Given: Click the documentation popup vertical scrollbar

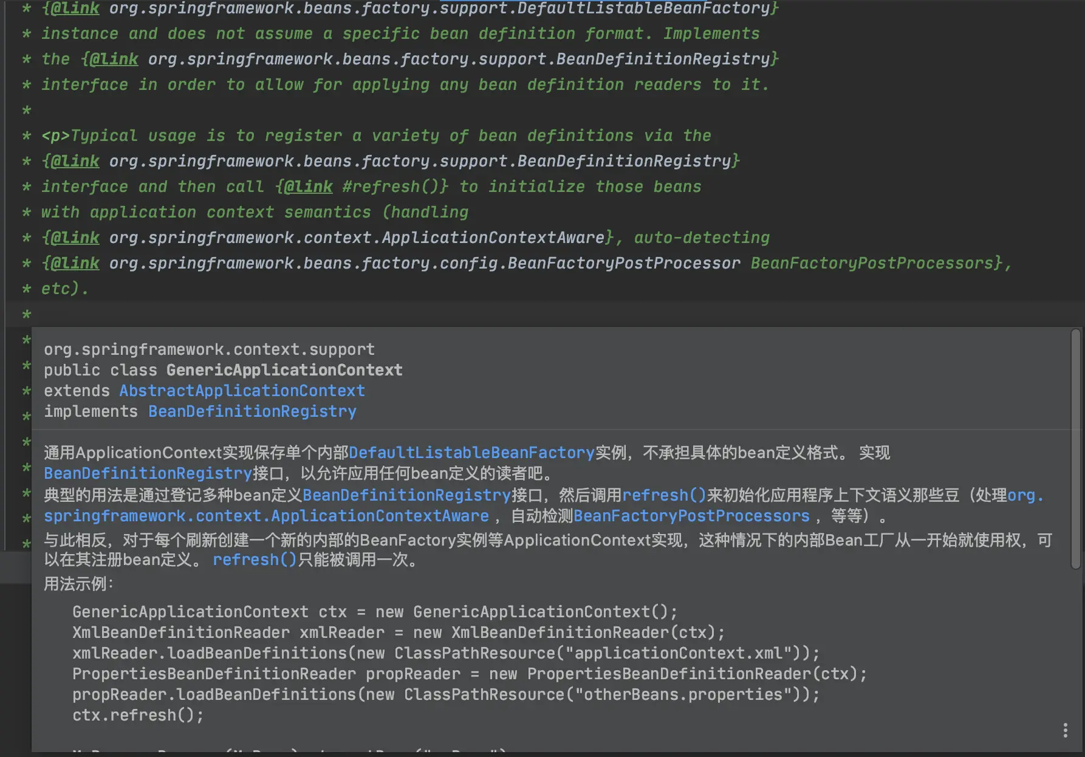Looking at the screenshot, I should click(x=1075, y=449).
